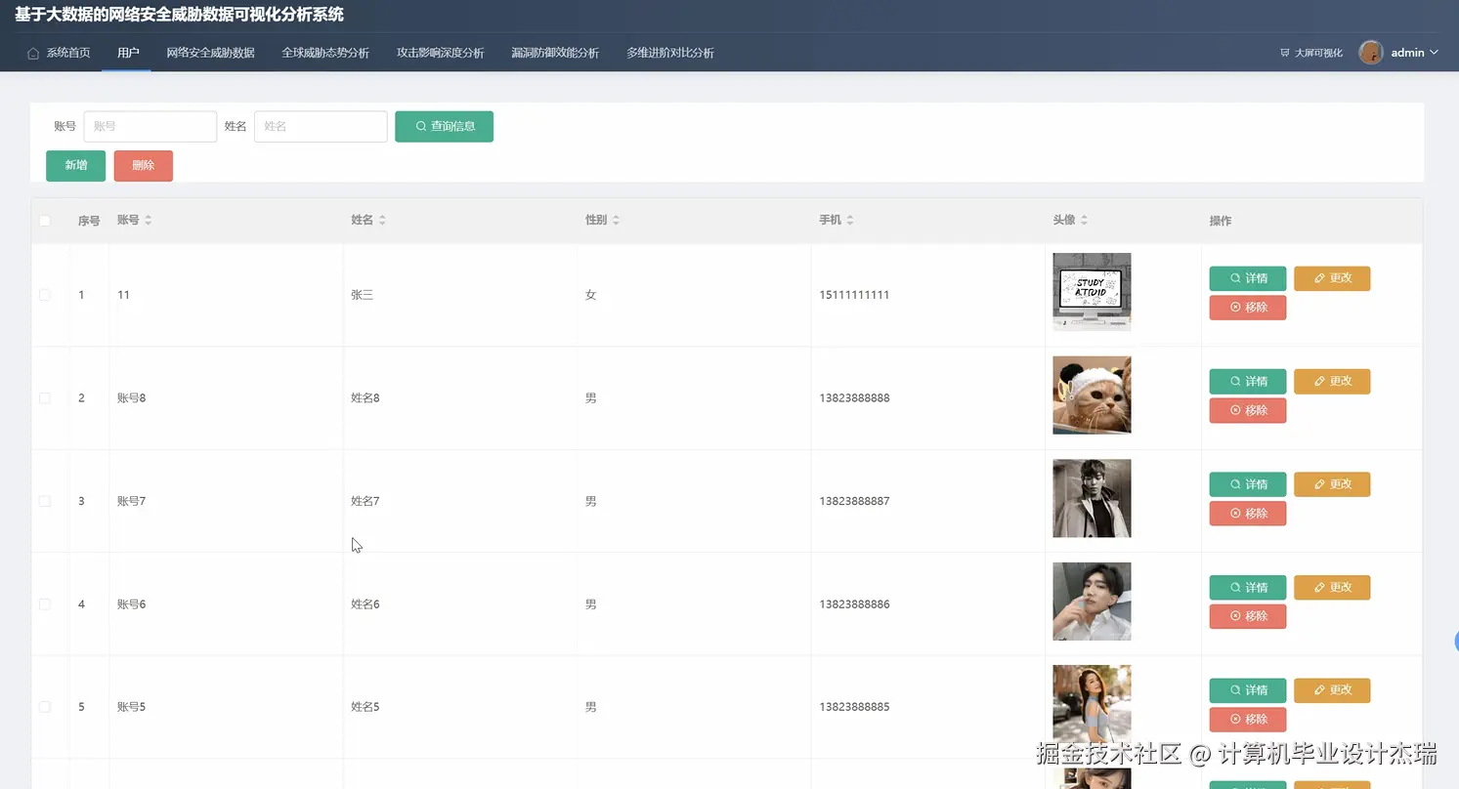Check the box for row 账号8
Image resolution: width=1459 pixels, height=789 pixels.
(45, 398)
